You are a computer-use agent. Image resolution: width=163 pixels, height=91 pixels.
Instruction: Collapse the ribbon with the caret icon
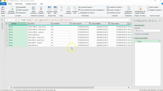click(x=160, y=4)
